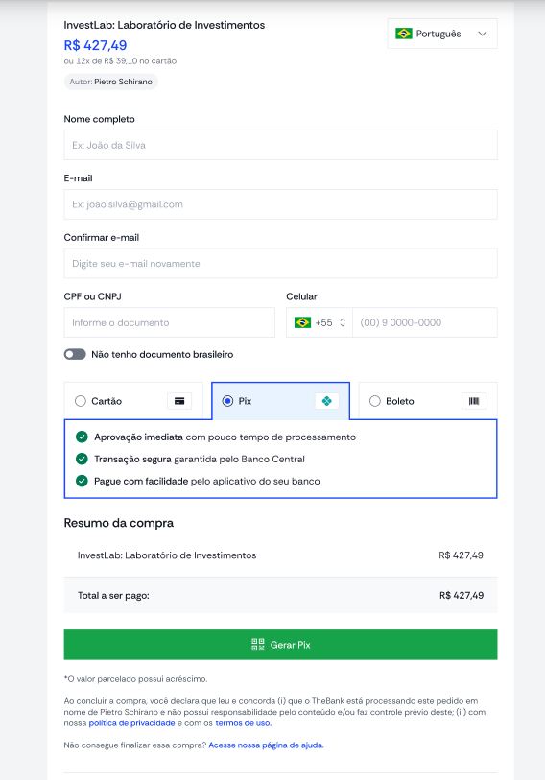Select the Pix radio button
The image size is (545, 780).
point(227,401)
